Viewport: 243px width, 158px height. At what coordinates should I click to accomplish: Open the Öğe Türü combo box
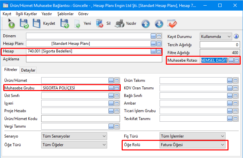(x=75, y=144)
